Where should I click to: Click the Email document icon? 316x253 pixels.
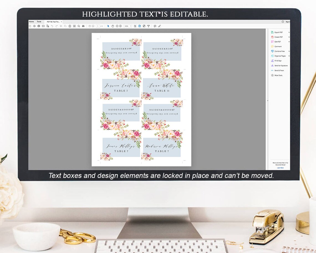tap(43, 26)
